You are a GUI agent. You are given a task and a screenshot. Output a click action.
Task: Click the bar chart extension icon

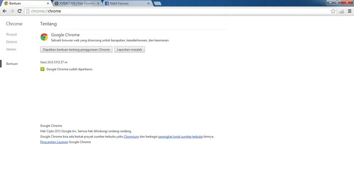(341, 11)
